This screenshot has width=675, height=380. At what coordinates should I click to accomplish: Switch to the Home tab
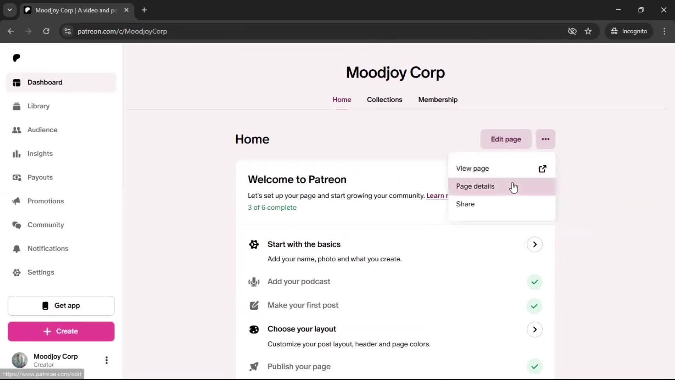click(x=342, y=100)
